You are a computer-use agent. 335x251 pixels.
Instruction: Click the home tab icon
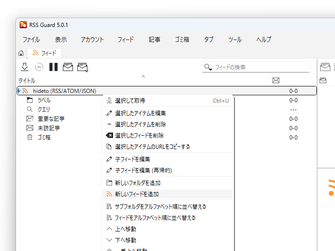tap(21, 53)
